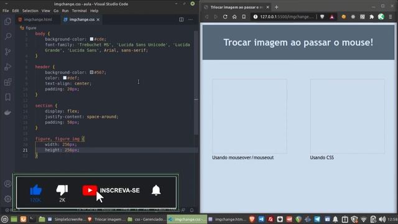Open color picker for #cde swatch
Image resolution: width=398 pixels, height=224 pixels.
91,39
